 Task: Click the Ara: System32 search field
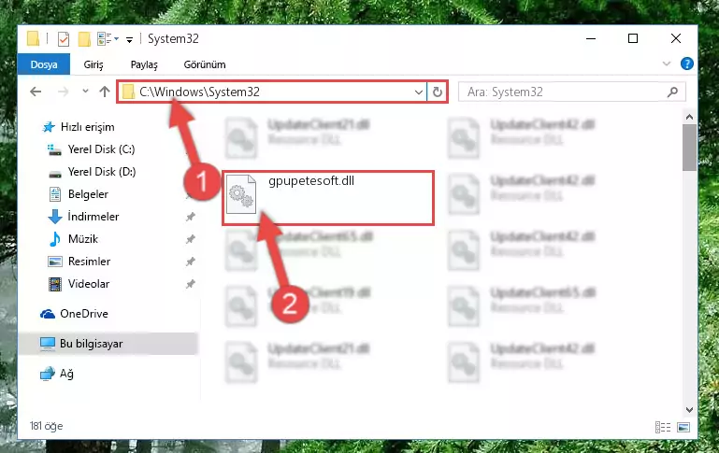point(564,92)
